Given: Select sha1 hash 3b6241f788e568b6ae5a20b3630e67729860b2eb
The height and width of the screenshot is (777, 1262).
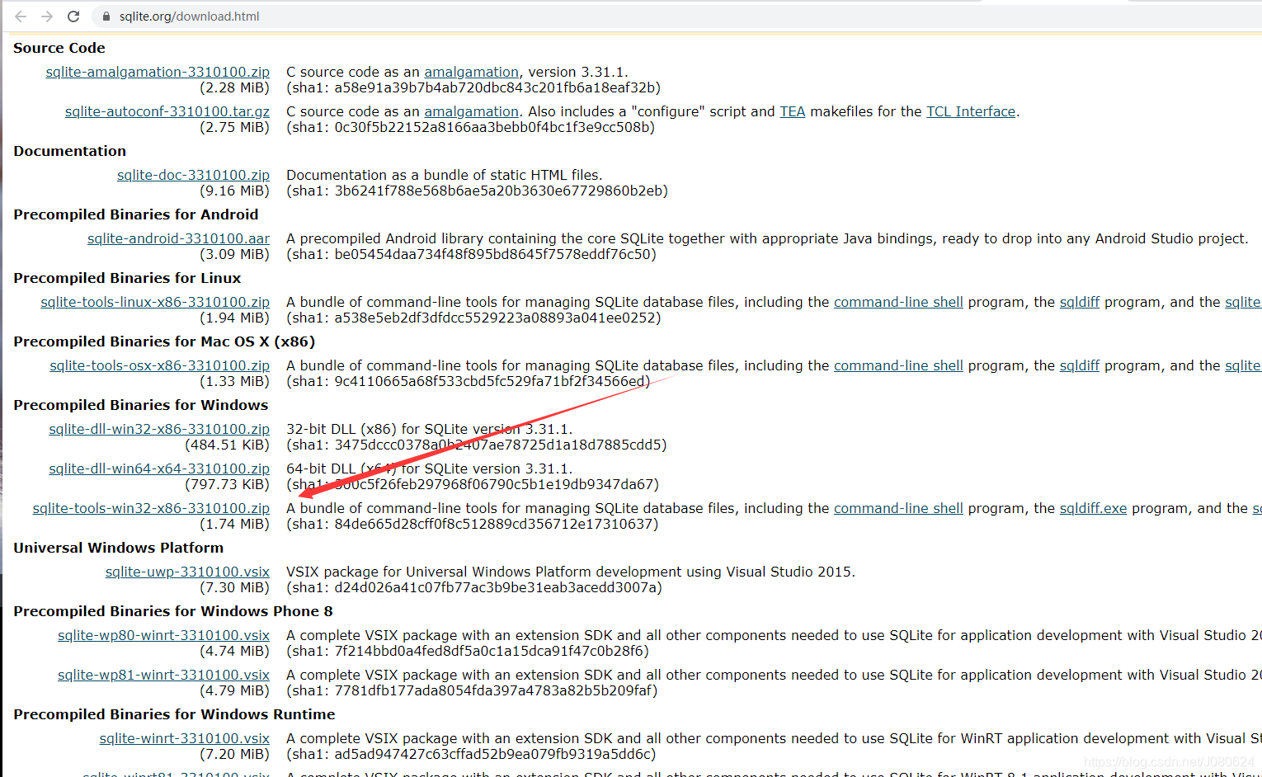Looking at the screenshot, I should point(498,191).
